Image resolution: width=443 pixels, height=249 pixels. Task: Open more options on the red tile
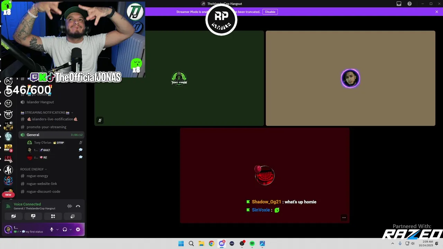point(344,218)
